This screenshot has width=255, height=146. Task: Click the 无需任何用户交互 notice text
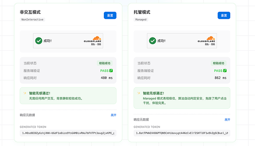56,99
